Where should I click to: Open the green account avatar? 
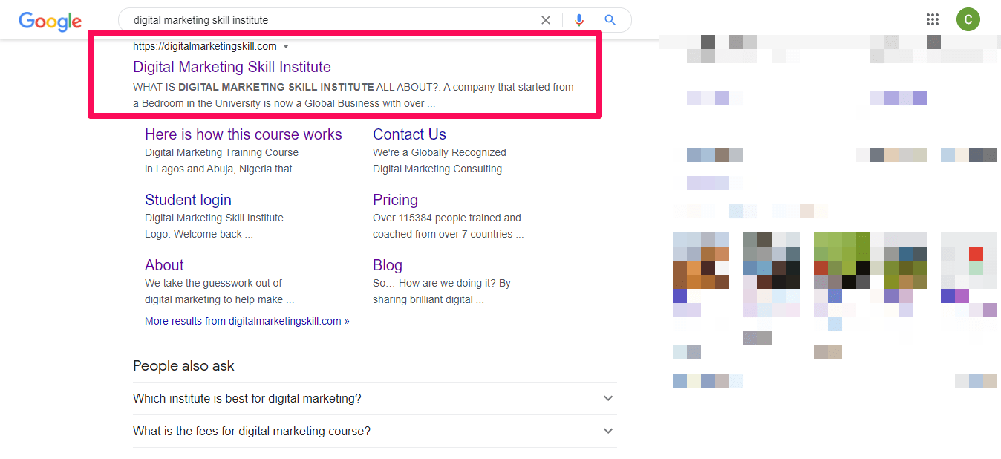pos(968,20)
